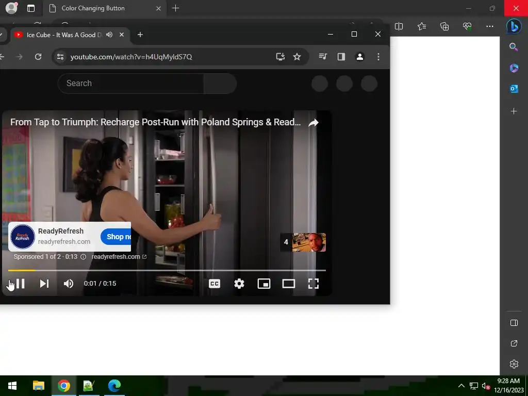Screen dimensions: 528x396
Task: Open Edge Favorites
Action: coord(422,26)
